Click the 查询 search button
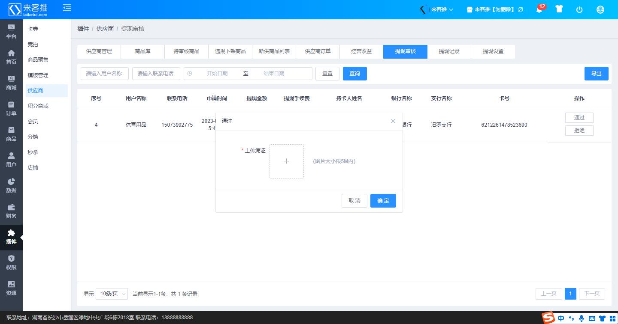This screenshot has height=324, width=618. [355, 74]
